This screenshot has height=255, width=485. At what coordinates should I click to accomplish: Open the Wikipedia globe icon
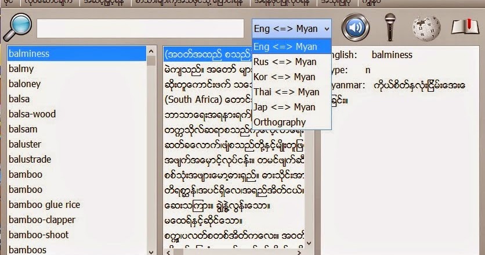coord(426,28)
